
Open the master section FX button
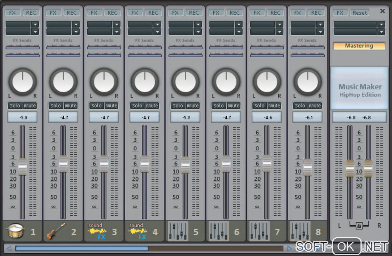(x=340, y=13)
